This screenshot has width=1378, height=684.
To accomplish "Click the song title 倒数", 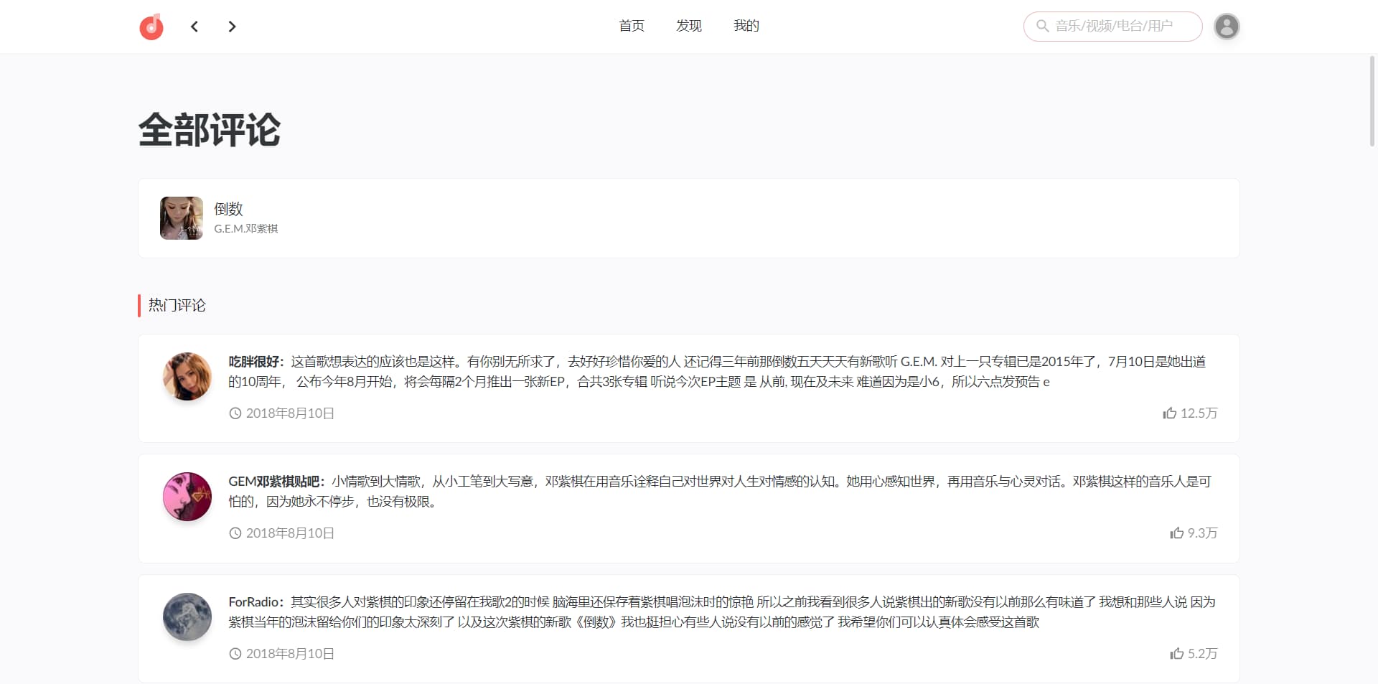I will click(228, 209).
